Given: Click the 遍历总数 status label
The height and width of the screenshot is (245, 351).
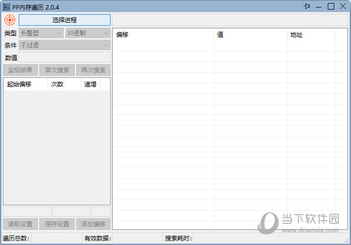Looking at the screenshot, I should (x=16, y=239).
